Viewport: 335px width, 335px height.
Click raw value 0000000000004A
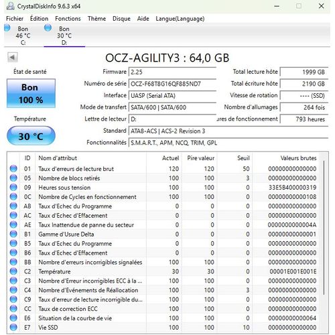[292, 224]
